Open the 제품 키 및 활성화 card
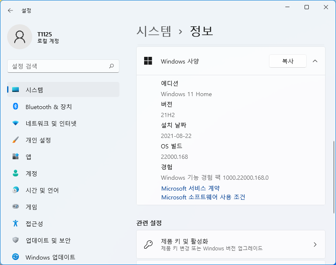Screen dimensions: 336x265 tap(231, 245)
